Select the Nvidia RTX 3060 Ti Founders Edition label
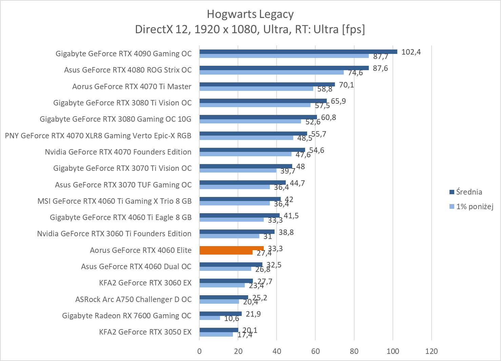Viewport: 501px width, 361px height. 114,234
